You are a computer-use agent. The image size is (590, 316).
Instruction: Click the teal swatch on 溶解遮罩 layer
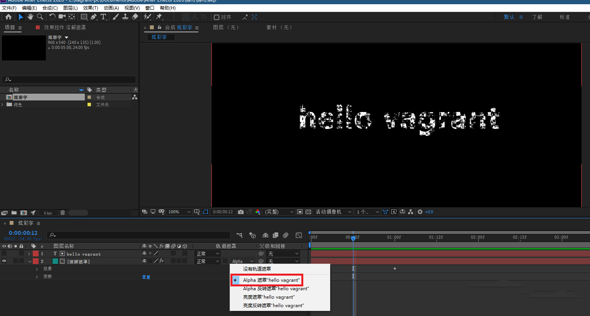click(x=55, y=261)
